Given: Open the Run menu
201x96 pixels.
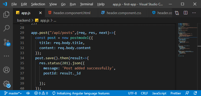Looking at the screenshot, I should pyautogui.click(x=73, y=4).
